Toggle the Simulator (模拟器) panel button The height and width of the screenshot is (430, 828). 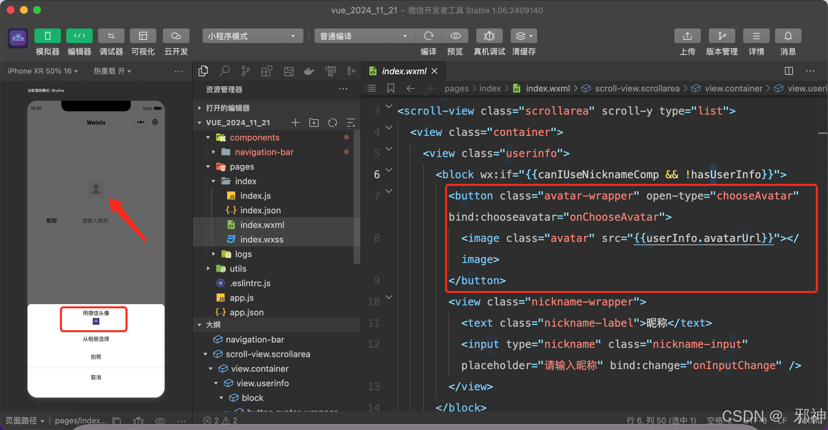(47, 36)
